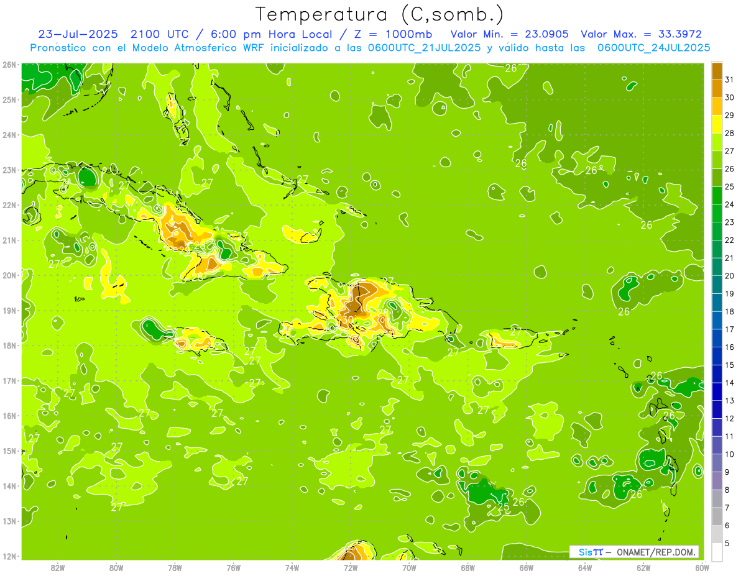Click the blue colorbar swatch between 15 and 16
Screen dimensions: 746x576
click(x=717, y=355)
